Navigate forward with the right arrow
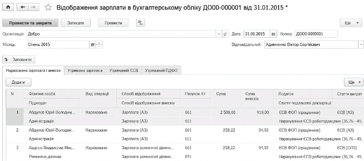Screen dimensions: 364x161 tap(34, 7)
